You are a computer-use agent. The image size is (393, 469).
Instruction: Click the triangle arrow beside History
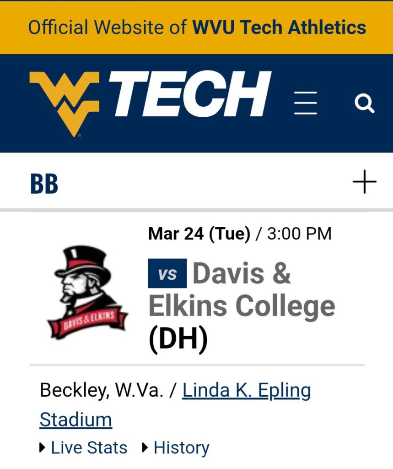point(145,447)
